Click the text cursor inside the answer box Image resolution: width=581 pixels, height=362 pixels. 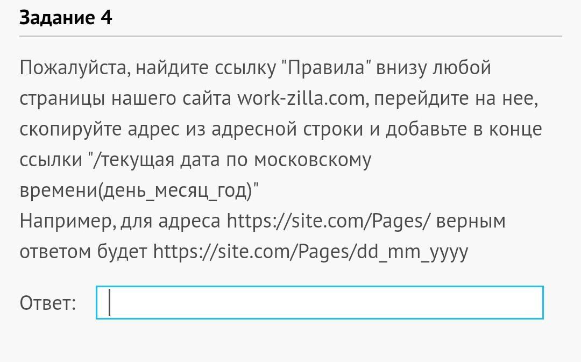coord(110,303)
